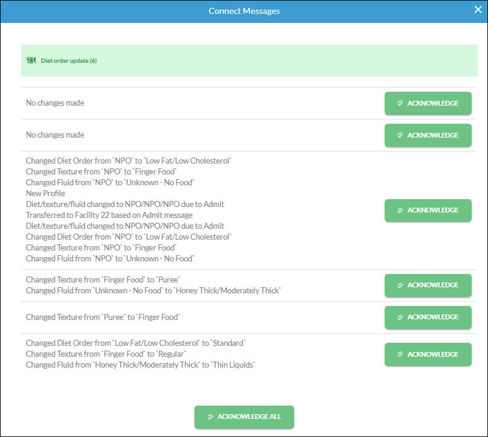
Task: Collapse the Diet order update (6) section
Action: pos(249,60)
